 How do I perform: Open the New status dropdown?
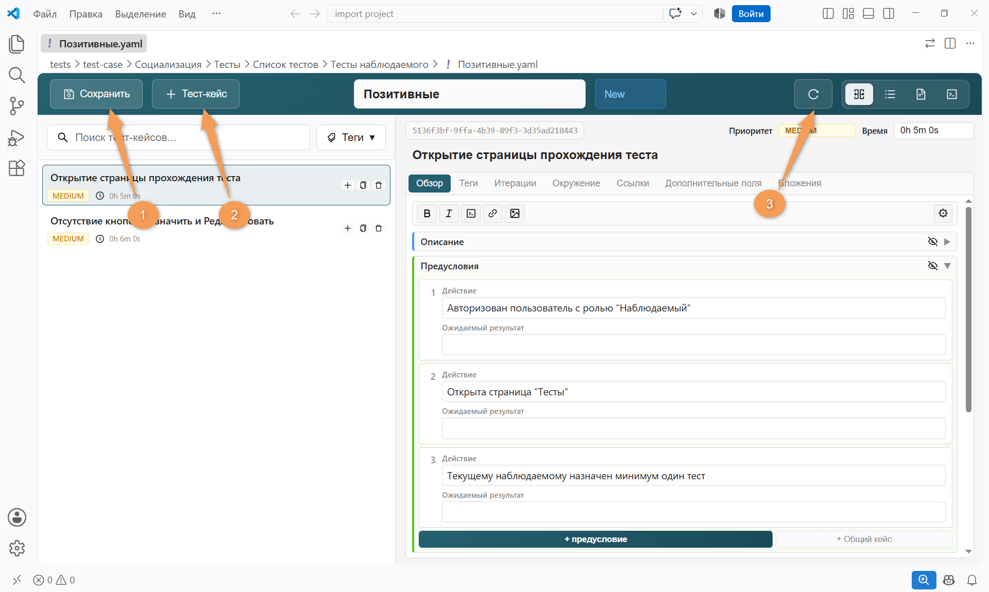tap(630, 94)
